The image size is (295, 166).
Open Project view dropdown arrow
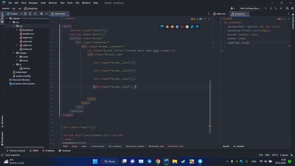[x=21, y=14]
